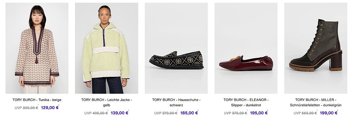Open the beige Tunika product image
Screen dimensions: 350x129
point(37,48)
